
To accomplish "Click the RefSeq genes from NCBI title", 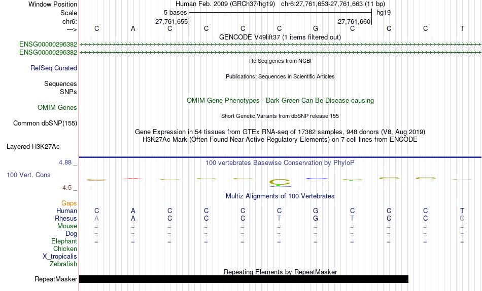I will (x=280, y=61).
